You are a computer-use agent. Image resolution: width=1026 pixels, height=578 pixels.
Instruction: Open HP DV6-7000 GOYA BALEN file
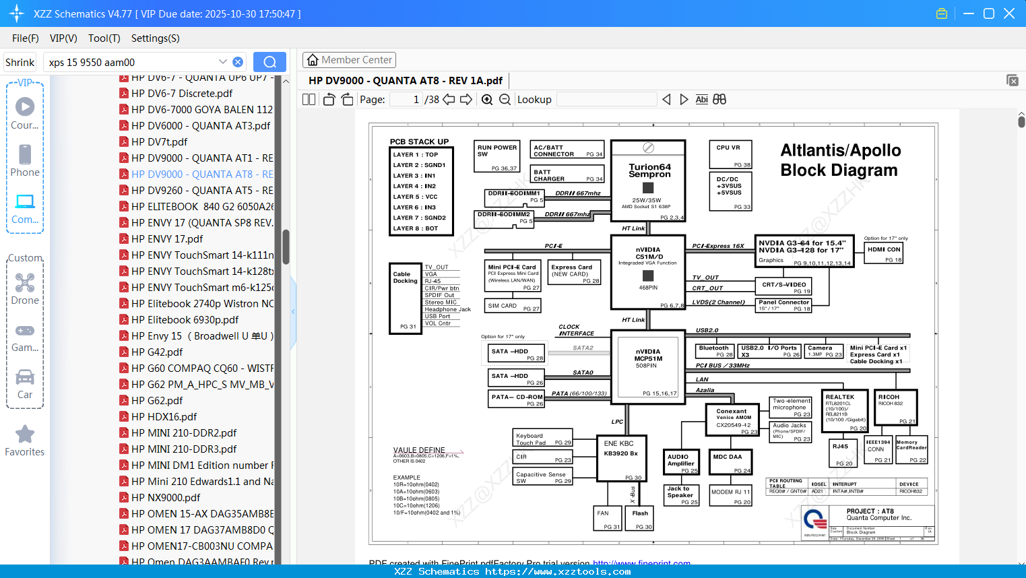[x=196, y=110]
